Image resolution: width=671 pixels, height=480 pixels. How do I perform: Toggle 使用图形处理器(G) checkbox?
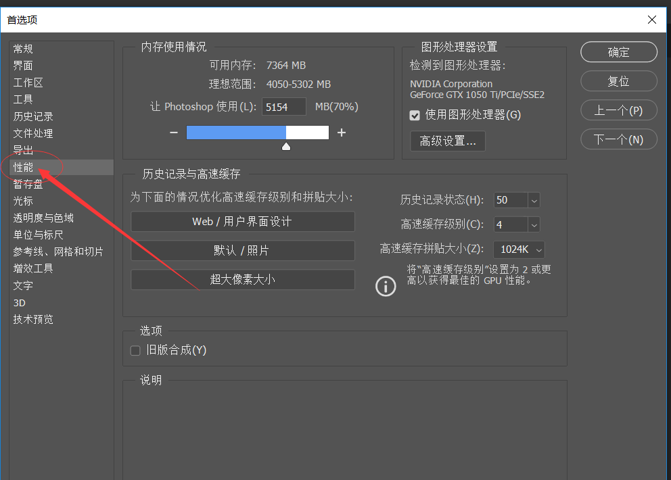coord(415,116)
